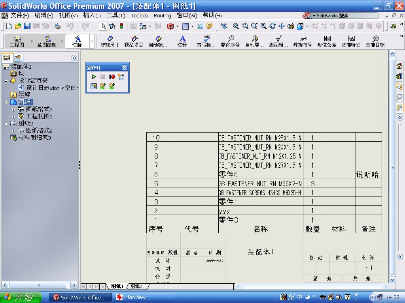Switch to the IrfanView taskbar button
Screen dimensions: 405x303
pos(144,297)
